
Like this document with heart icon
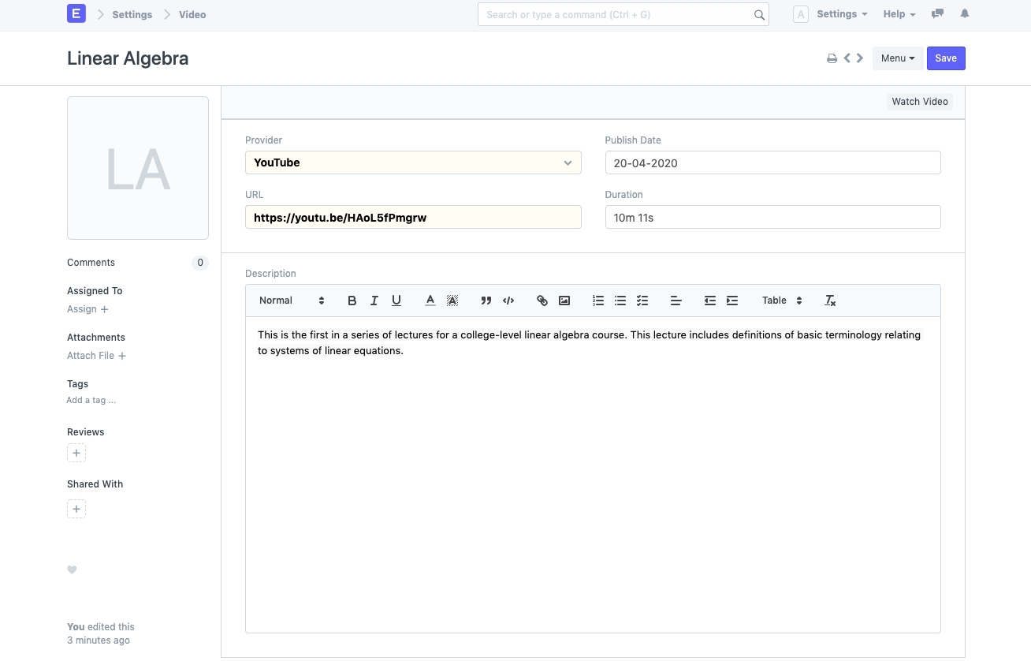72,570
